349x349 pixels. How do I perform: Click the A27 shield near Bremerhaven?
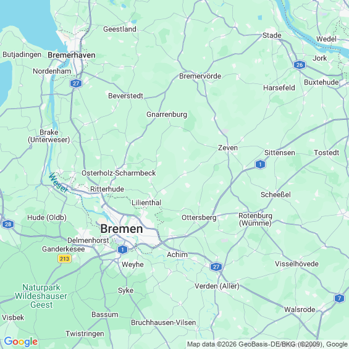[76, 83]
